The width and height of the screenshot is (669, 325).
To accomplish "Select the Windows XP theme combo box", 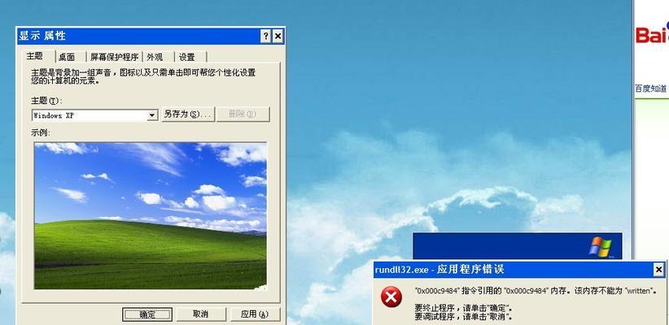I will coord(94,115).
